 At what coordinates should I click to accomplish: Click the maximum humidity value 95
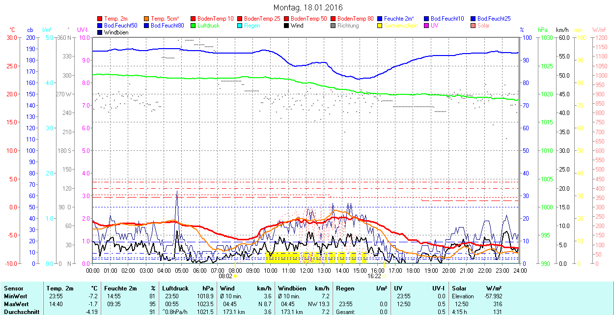152,304
